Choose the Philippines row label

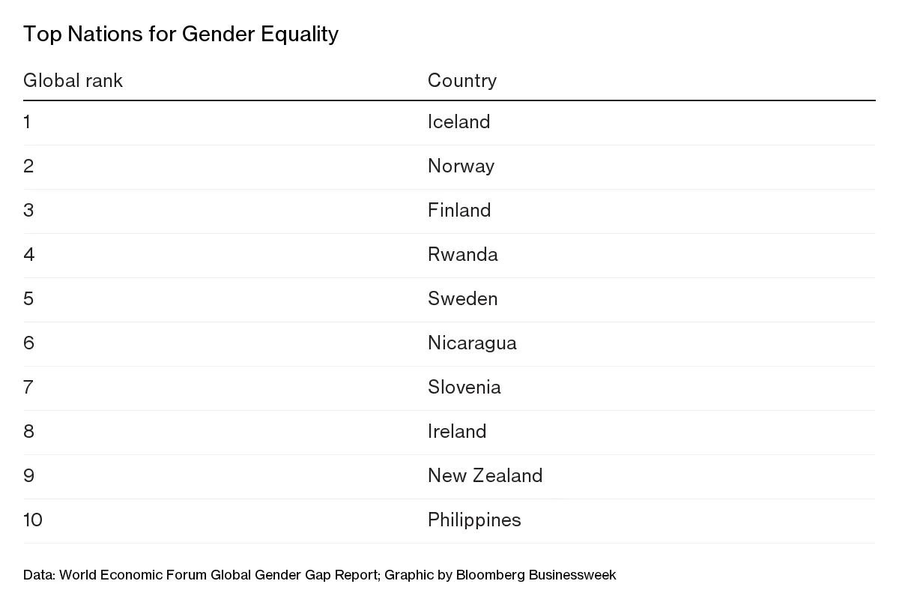click(x=474, y=520)
